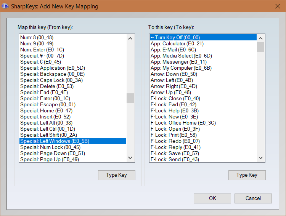
Task: Select Special: Left Ctrl (00_1D) in From list
Action: (x=73, y=129)
